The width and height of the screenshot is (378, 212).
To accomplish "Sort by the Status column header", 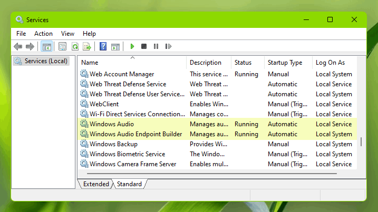I will [248, 63].
